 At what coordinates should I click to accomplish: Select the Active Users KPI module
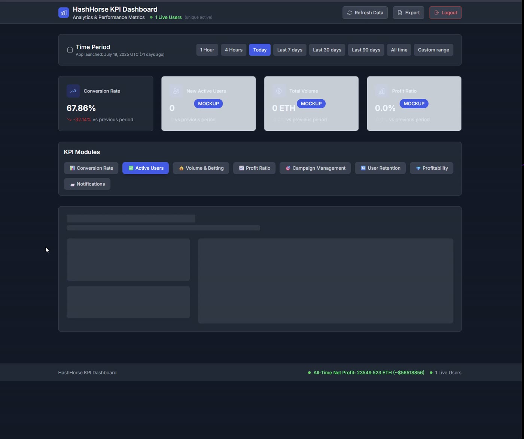click(146, 168)
